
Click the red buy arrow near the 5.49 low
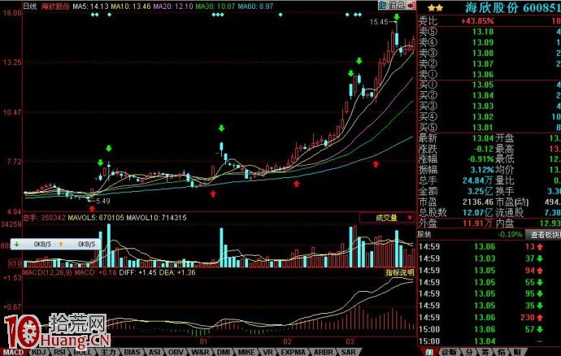[91, 208]
